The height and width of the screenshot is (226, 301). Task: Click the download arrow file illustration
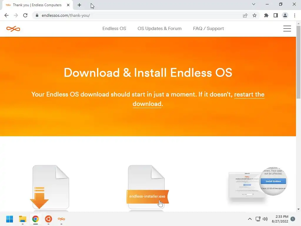pyautogui.click(x=49, y=187)
